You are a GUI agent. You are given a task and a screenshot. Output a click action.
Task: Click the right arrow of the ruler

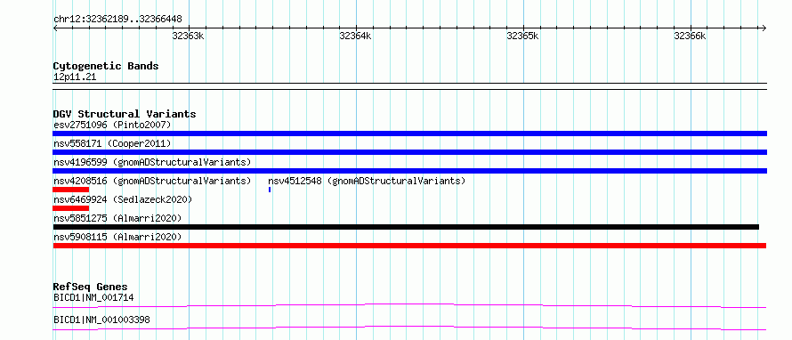pyautogui.click(x=764, y=28)
